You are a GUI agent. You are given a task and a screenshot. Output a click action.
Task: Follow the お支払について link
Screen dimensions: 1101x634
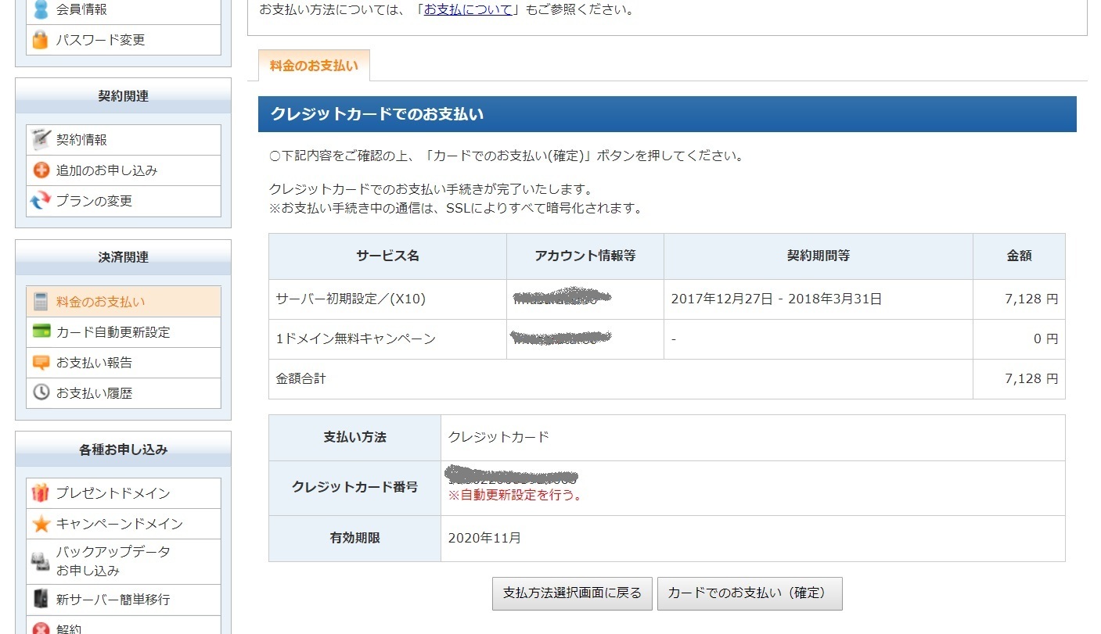[x=468, y=9]
